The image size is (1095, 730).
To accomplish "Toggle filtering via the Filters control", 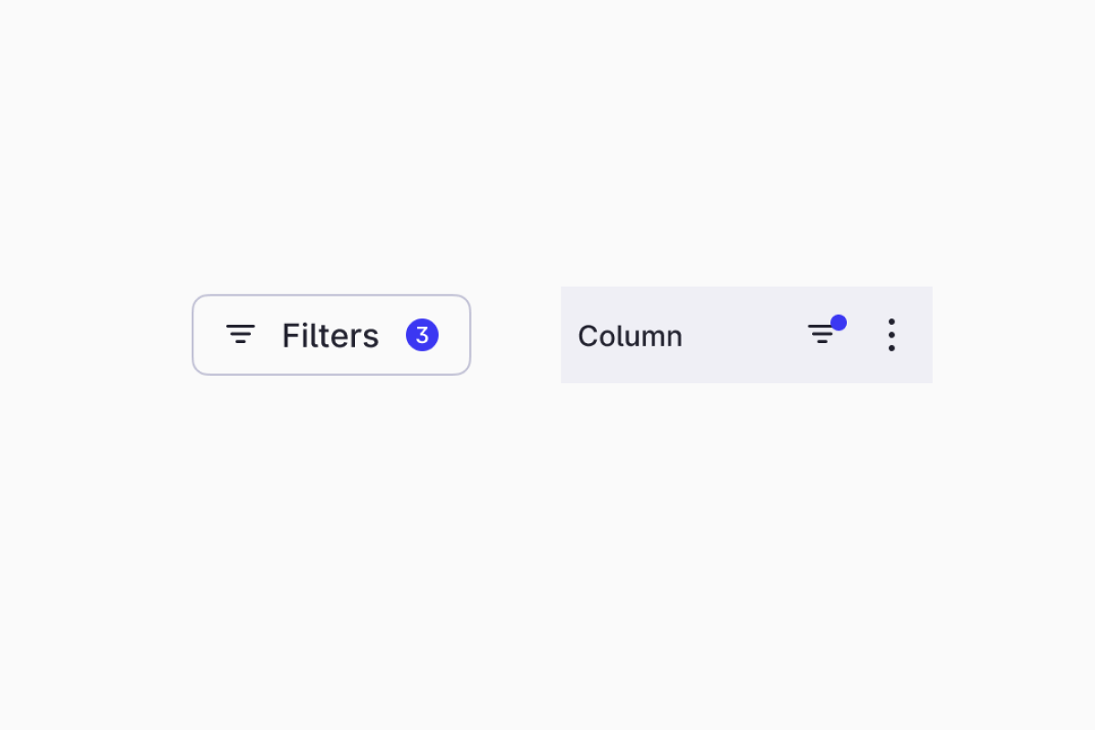I will coord(330,334).
